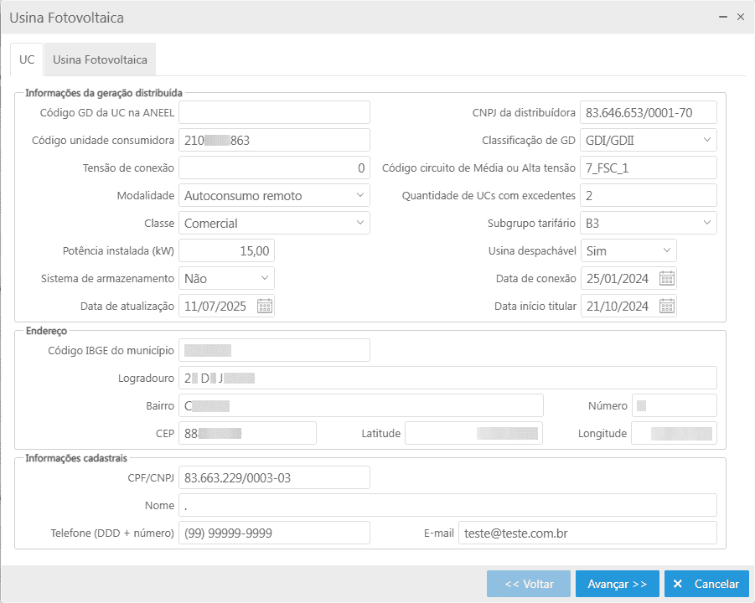Expand the Modalidade dropdown
The width and height of the screenshot is (755, 603).
[359, 195]
